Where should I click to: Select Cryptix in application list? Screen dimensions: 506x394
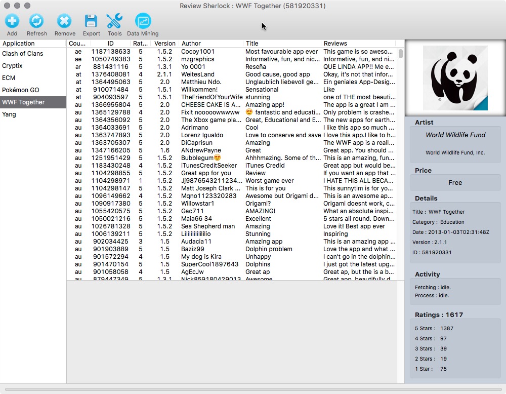[33, 65]
